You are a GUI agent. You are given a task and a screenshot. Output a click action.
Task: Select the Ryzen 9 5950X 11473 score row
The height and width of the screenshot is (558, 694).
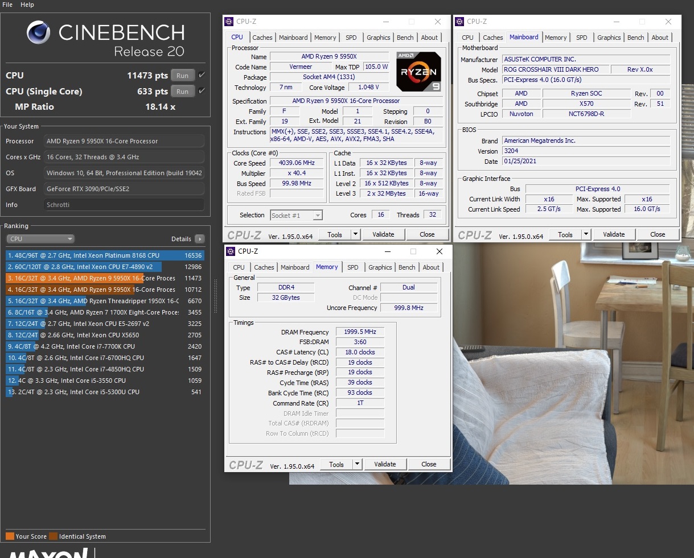[x=105, y=278]
